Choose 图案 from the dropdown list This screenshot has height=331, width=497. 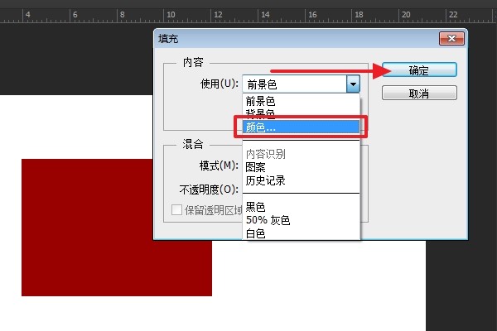[301, 167]
